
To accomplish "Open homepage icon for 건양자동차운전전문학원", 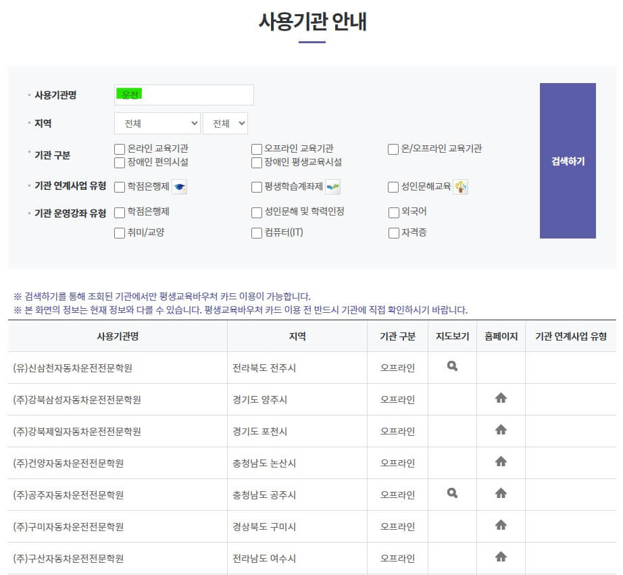I will coord(501,463).
